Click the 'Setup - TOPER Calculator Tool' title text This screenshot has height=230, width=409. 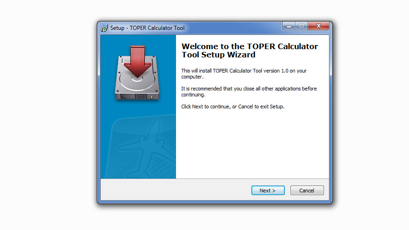(x=148, y=28)
